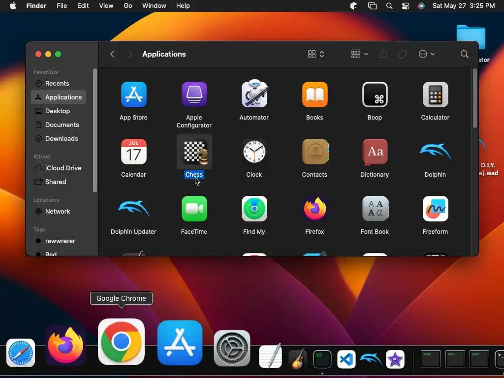This screenshot has height=378, width=504.
Task: Select the Dolphin Updater app icon
Action: [134, 208]
